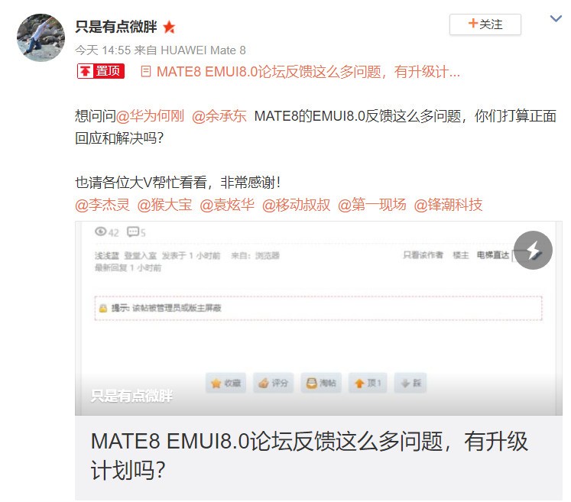Click the lightning bolt article icon

(x=533, y=250)
